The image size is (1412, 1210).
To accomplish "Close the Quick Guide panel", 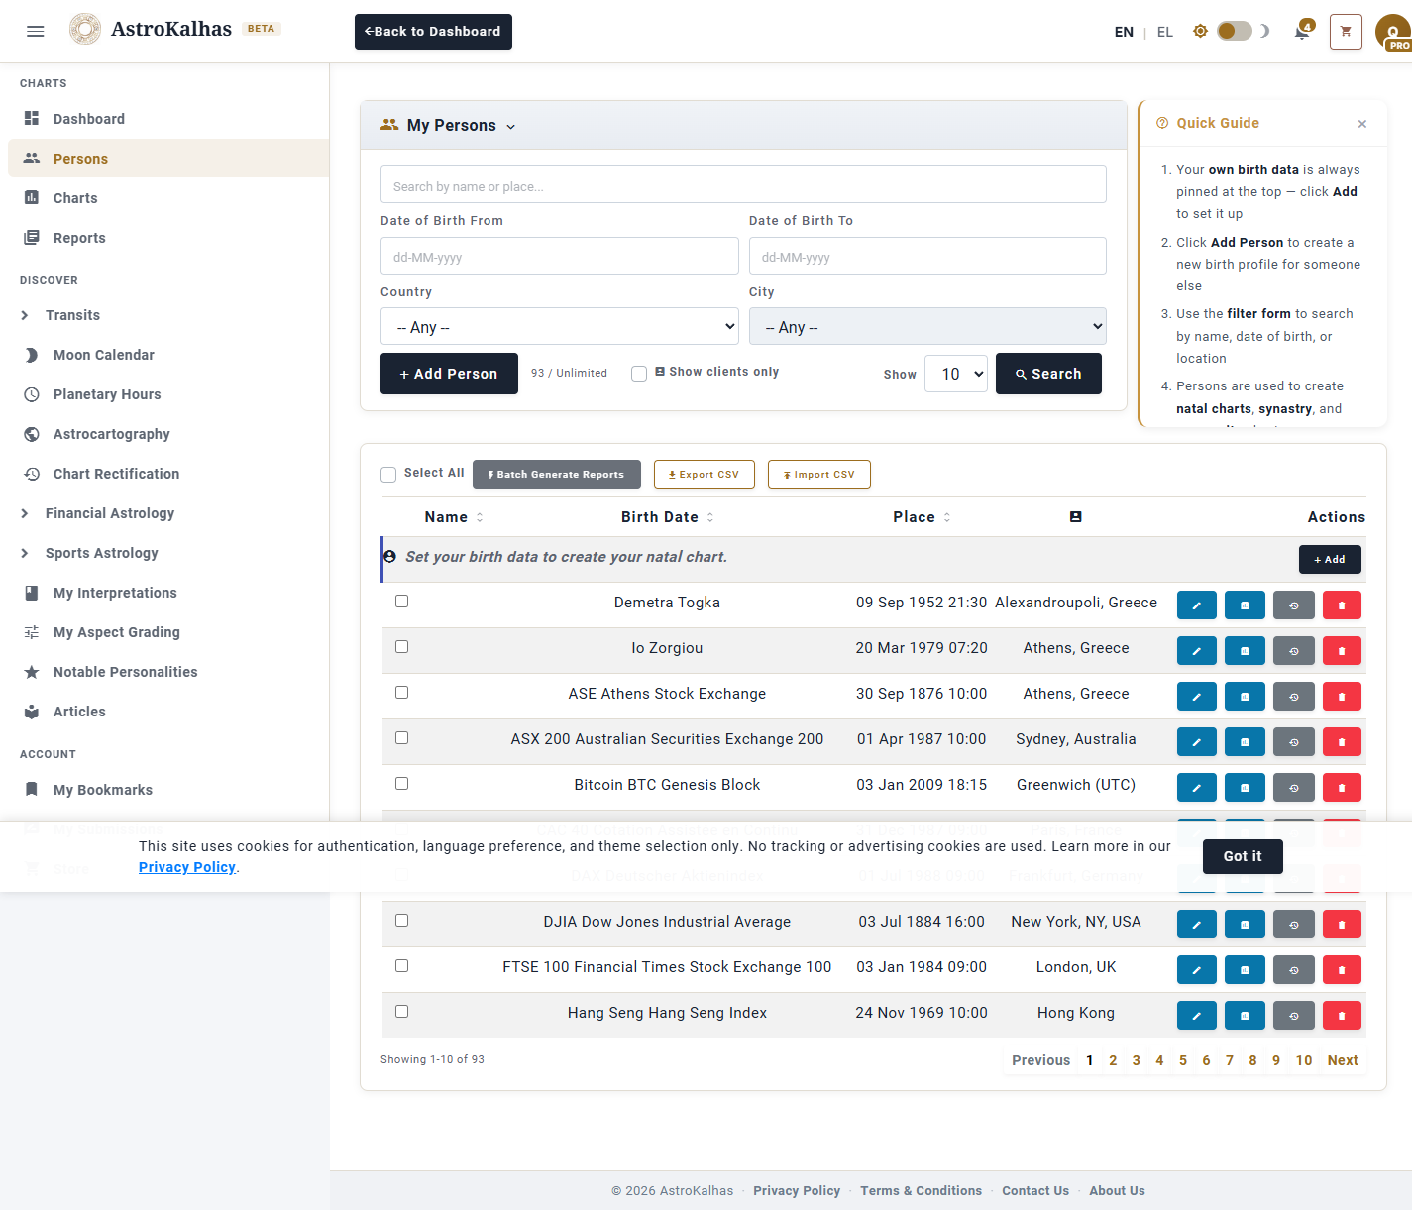I will click(1362, 124).
